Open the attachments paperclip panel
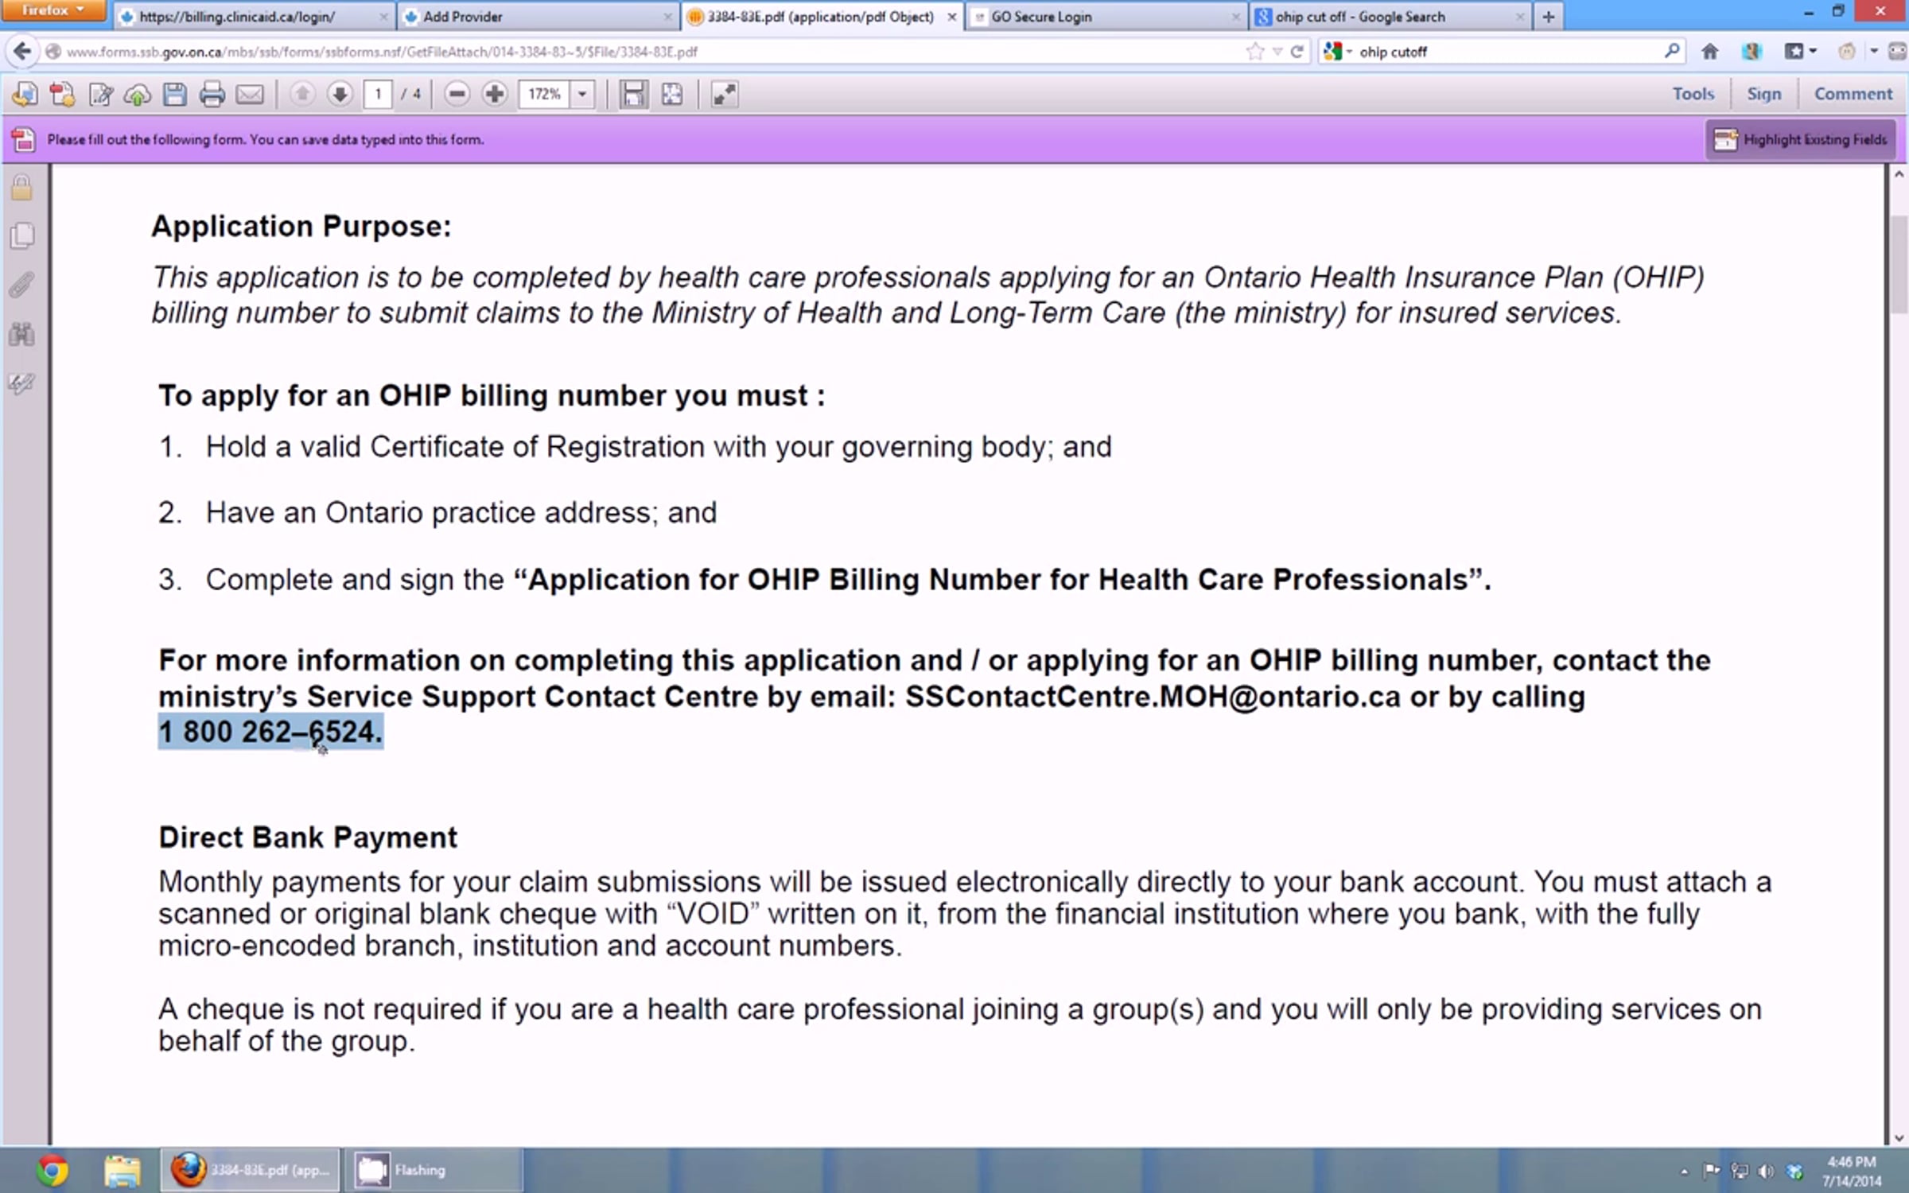1909x1193 pixels. (21, 285)
